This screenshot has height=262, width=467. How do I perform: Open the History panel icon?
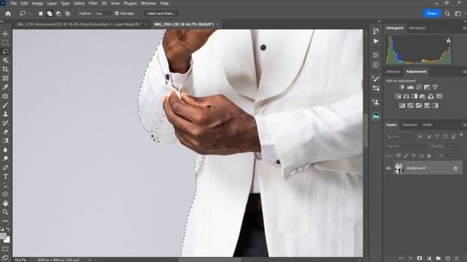point(376,31)
